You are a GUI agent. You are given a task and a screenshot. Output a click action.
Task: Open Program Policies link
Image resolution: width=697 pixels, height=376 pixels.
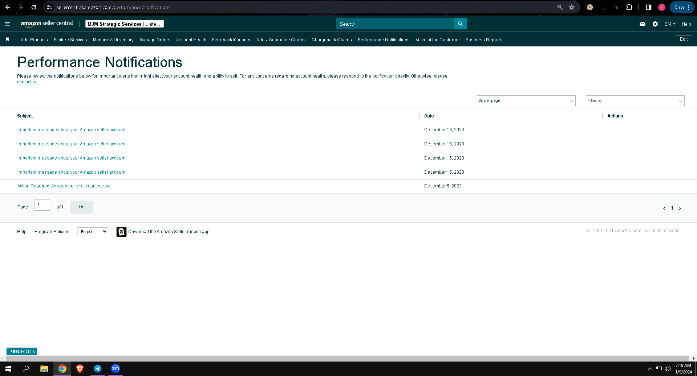click(52, 232)
